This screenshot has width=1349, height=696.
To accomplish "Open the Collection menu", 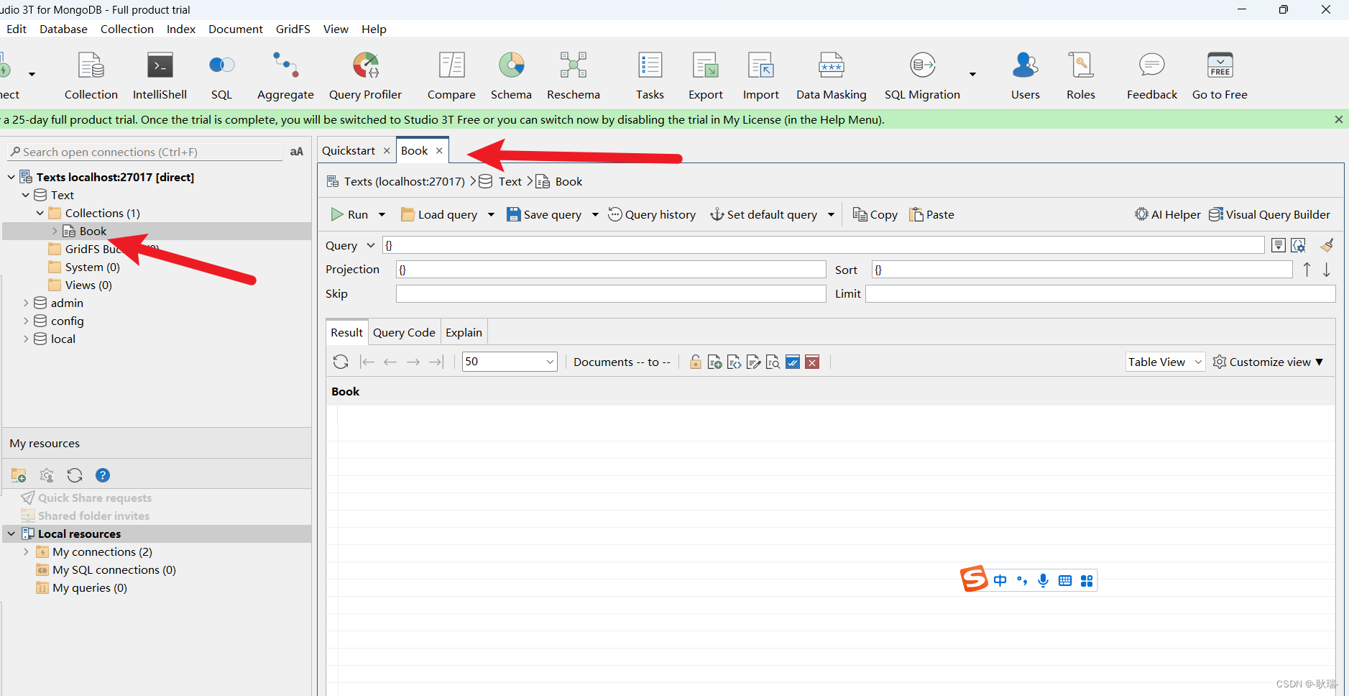I will coord(127,29).
